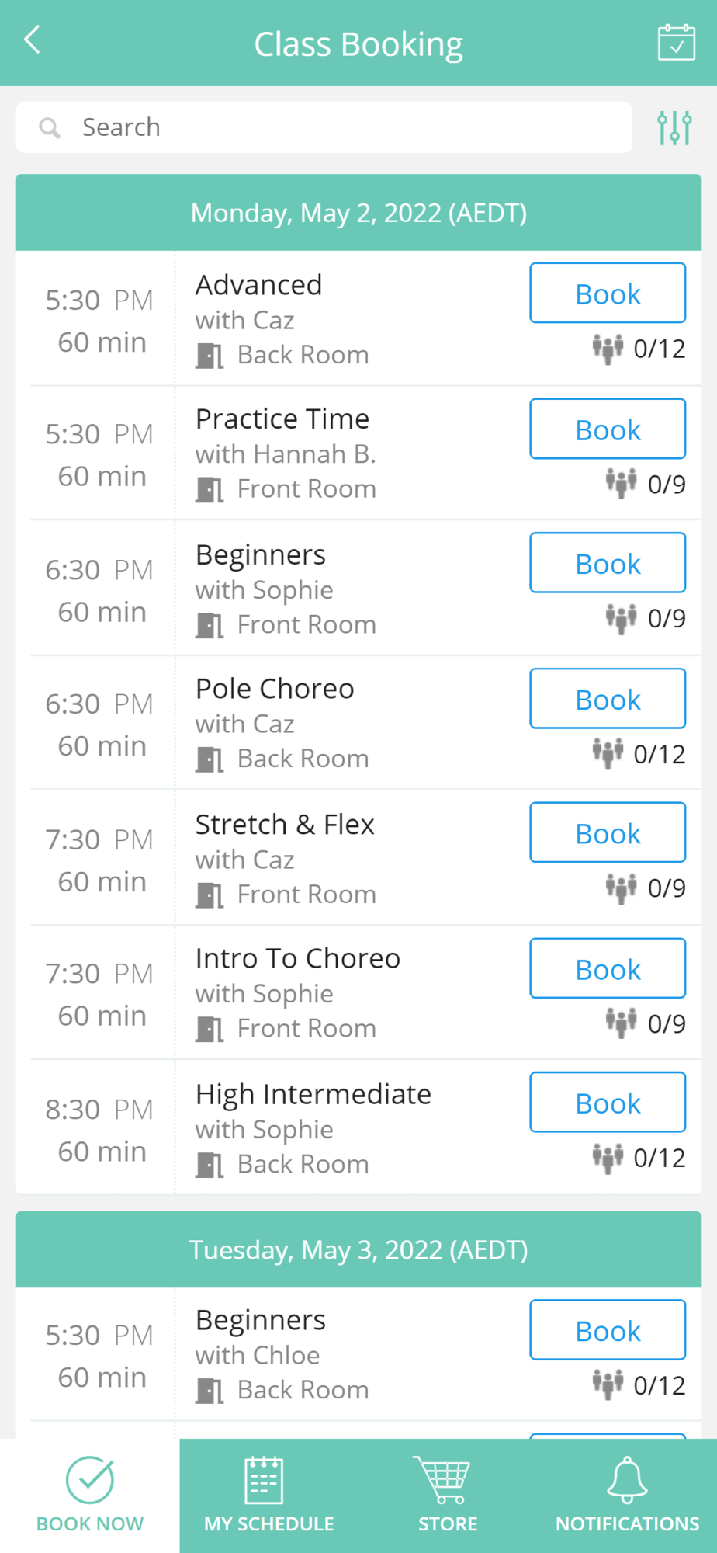
Task: Book the Stretch & Flex class
Action: tap(608, 832)
